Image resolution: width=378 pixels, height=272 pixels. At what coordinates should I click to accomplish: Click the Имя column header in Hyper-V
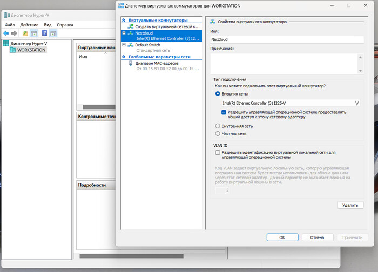click(x=83, y=57)
